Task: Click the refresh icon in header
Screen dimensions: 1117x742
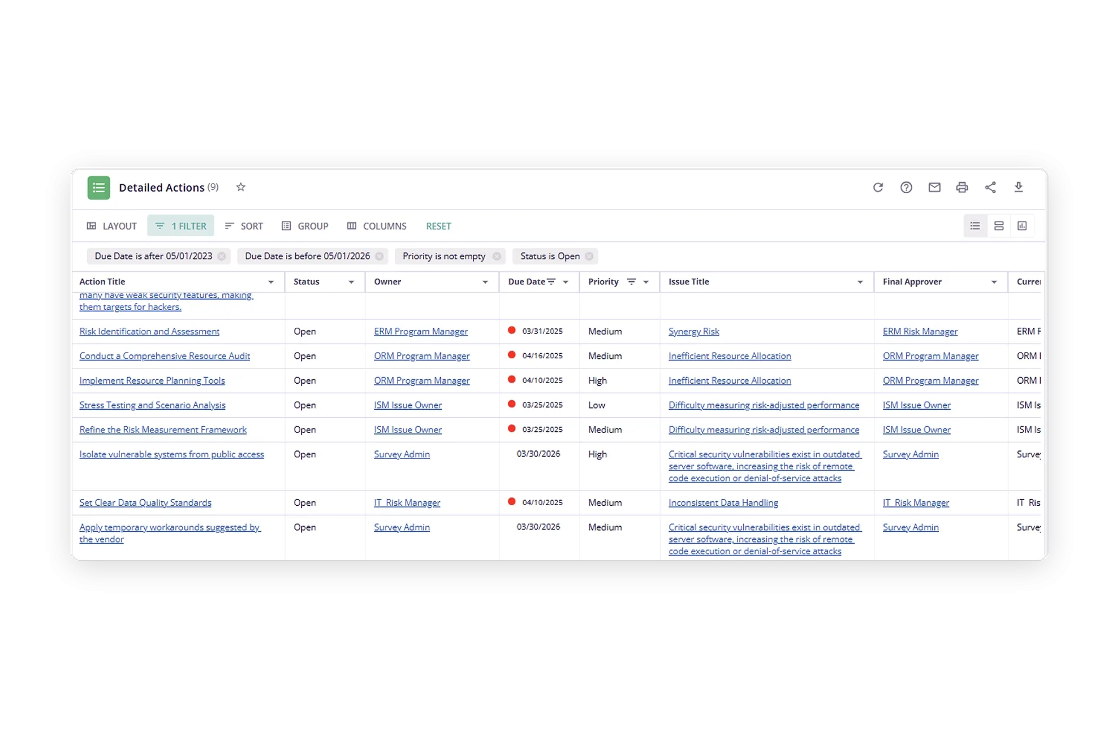Action: [x=878, y=187]
